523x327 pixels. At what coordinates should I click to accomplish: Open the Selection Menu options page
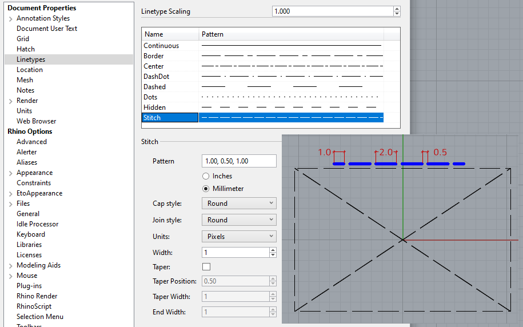[x=40, y=317]
